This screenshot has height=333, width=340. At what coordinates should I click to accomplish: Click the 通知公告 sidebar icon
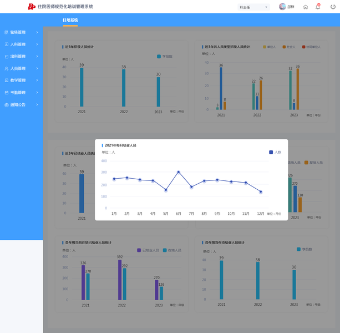7,104
